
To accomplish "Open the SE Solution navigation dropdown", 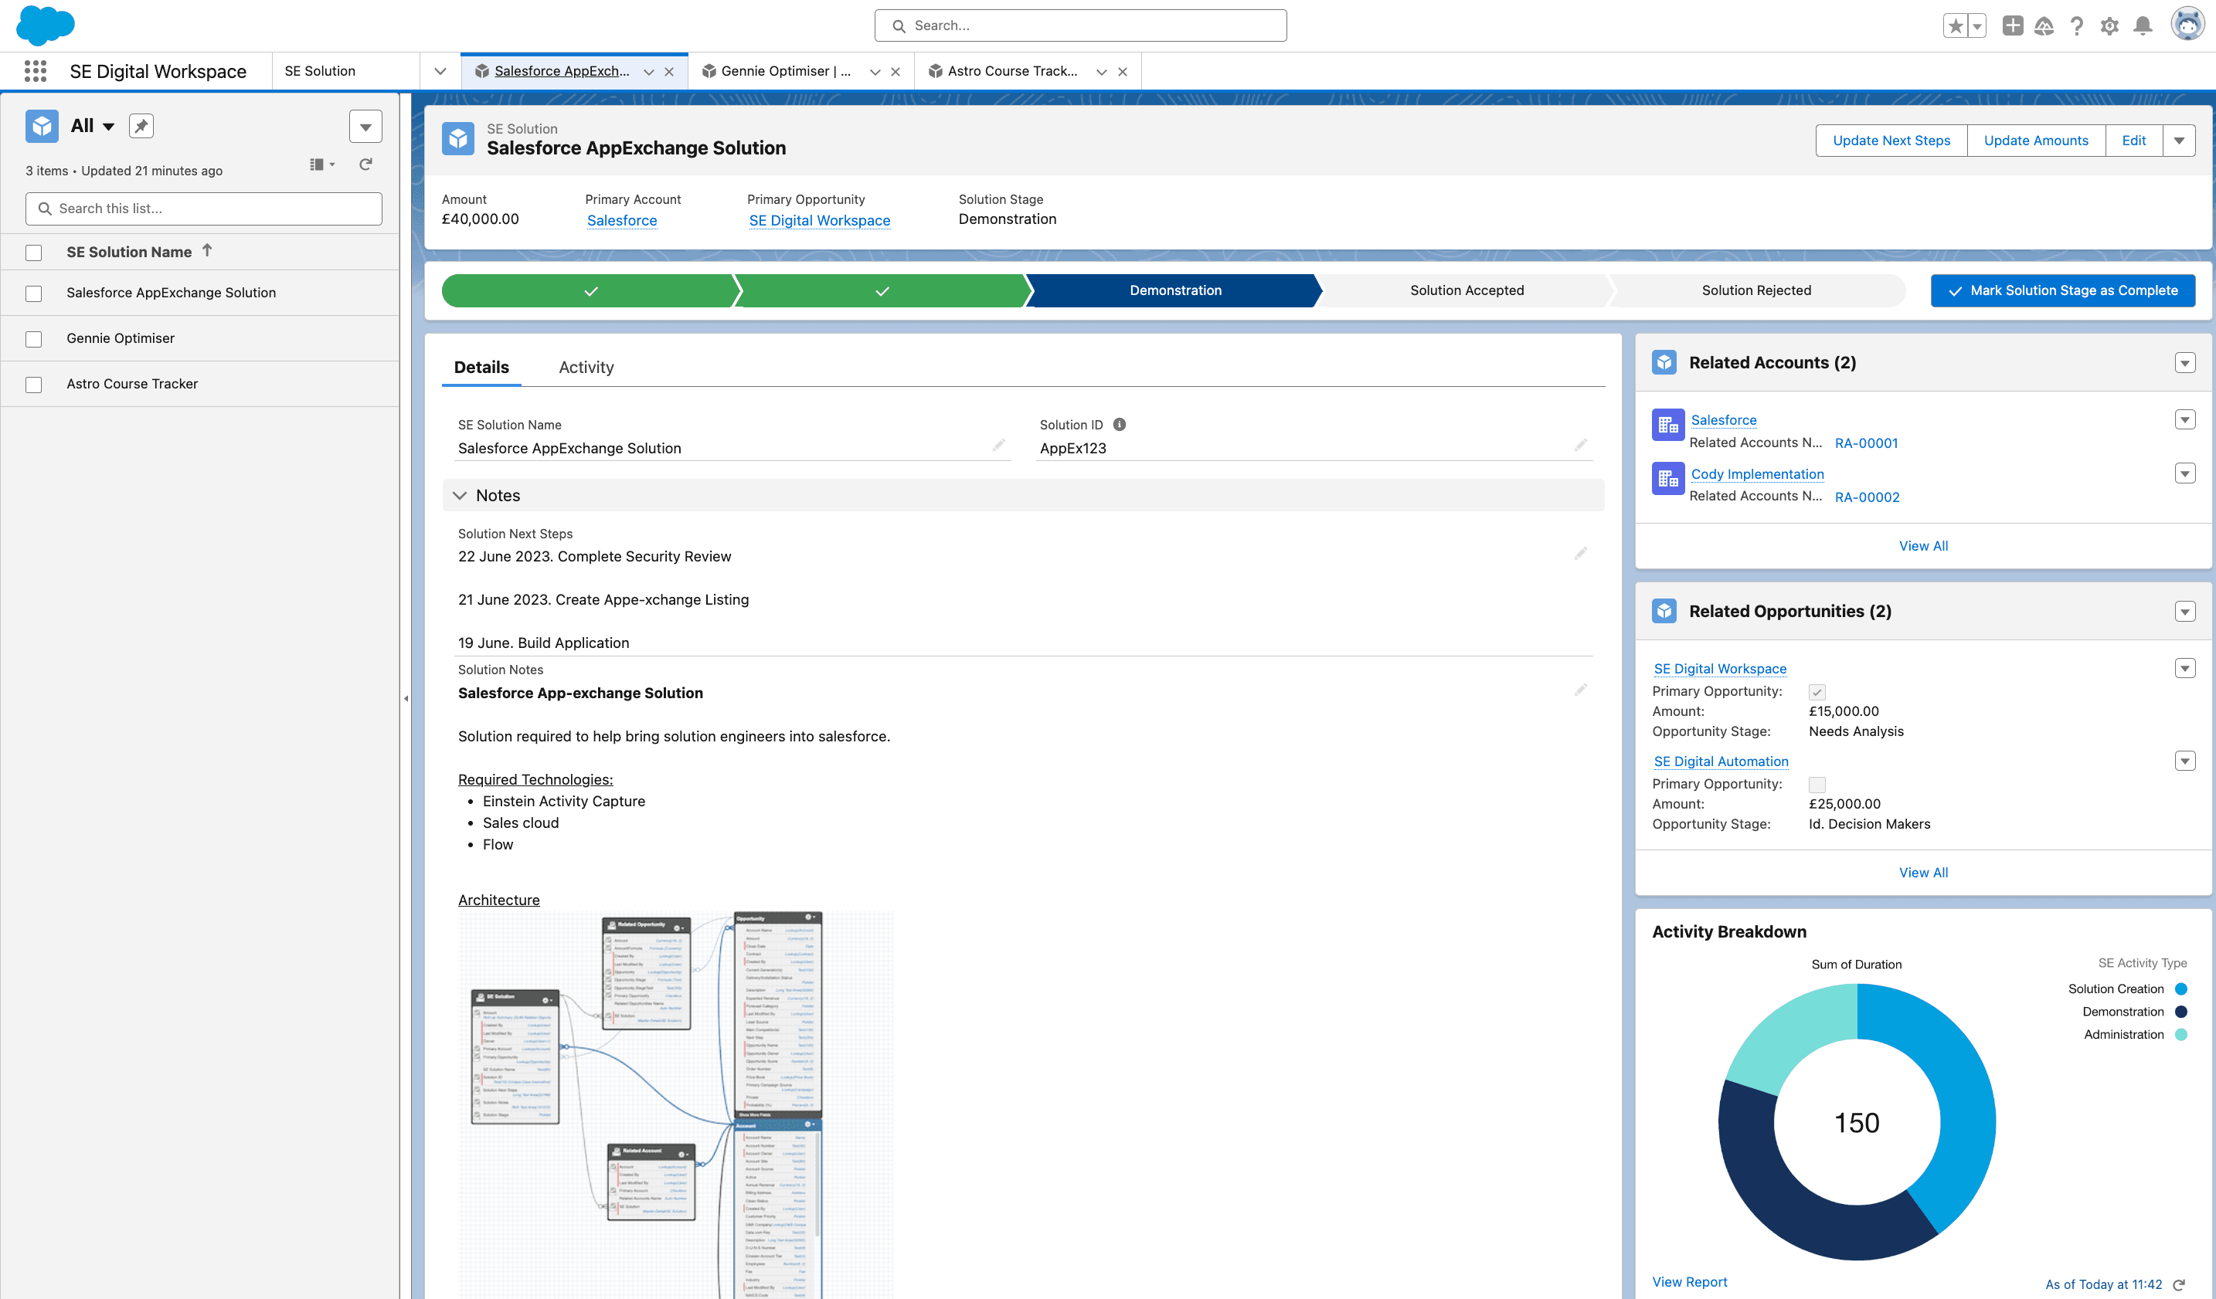I will point(440,71).
